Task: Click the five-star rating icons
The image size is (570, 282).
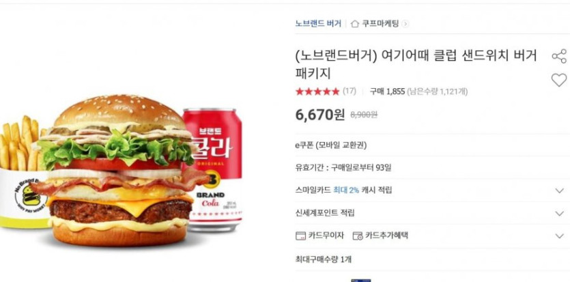Action: coord(317,91)
